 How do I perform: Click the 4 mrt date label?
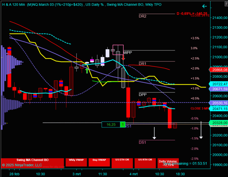click(x=134, y=174)
